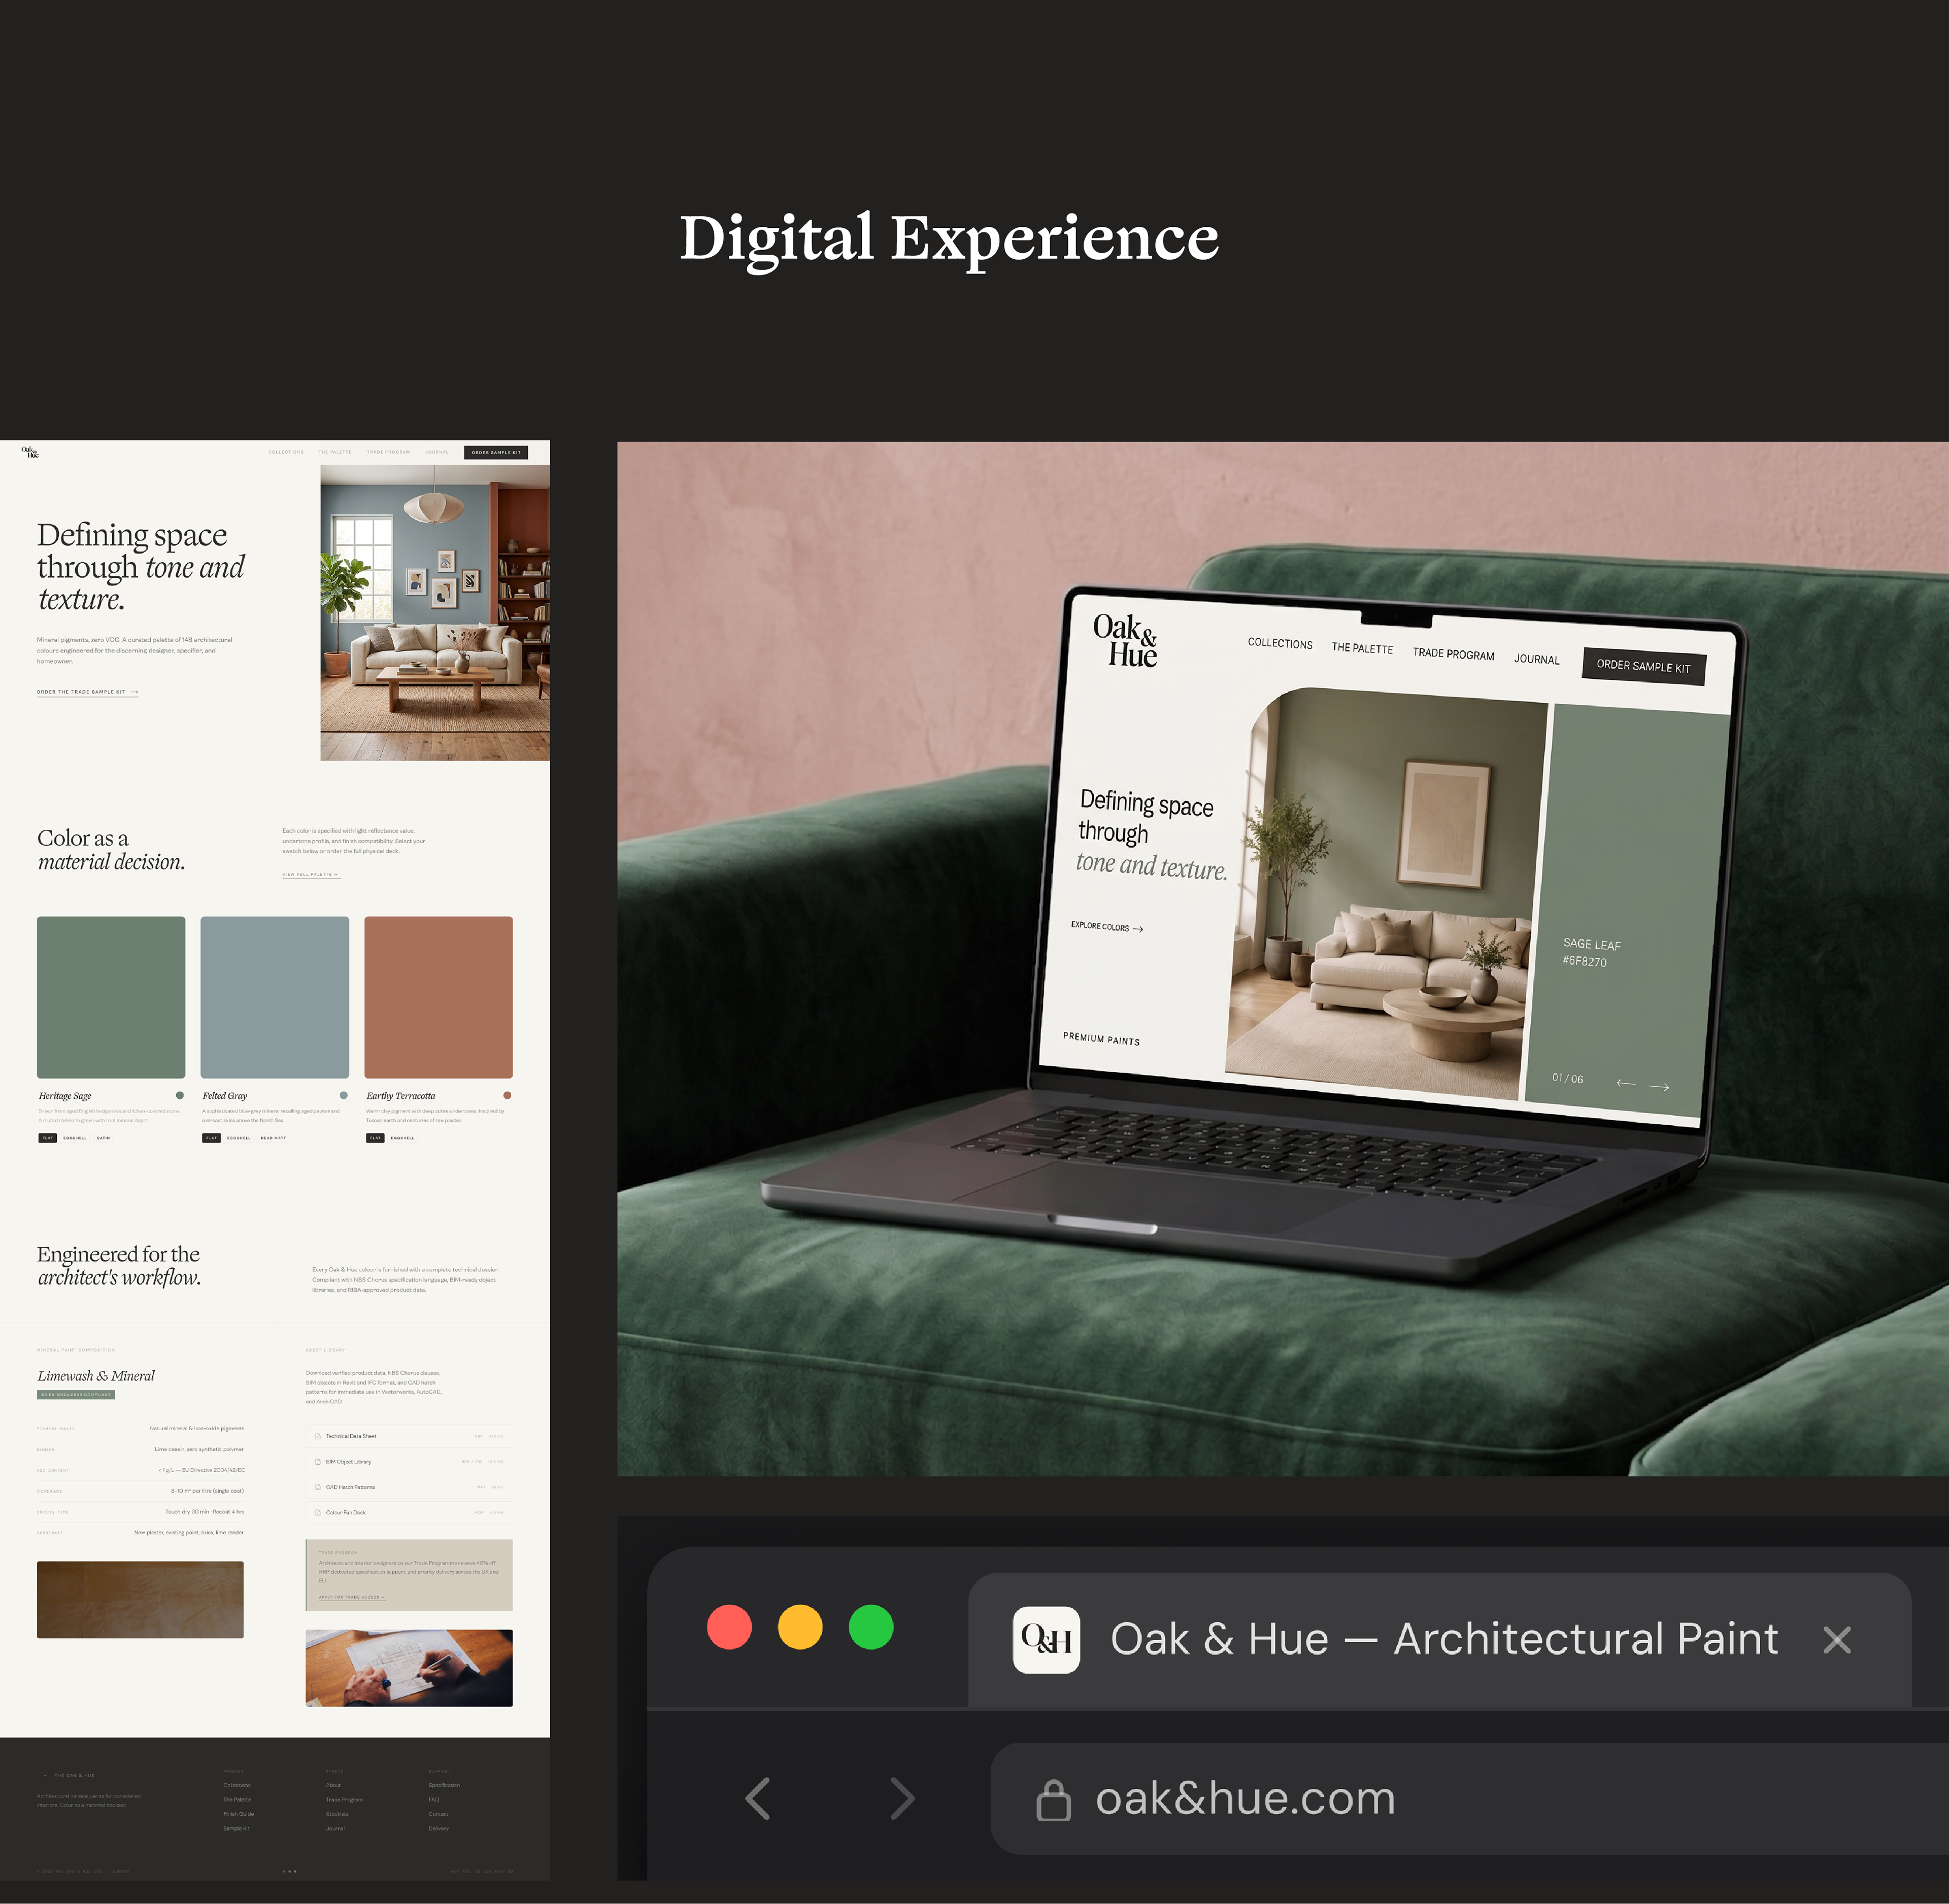
Task: Focus the oak&hue.com address bar
Action: click(x=1470, y=1799)
